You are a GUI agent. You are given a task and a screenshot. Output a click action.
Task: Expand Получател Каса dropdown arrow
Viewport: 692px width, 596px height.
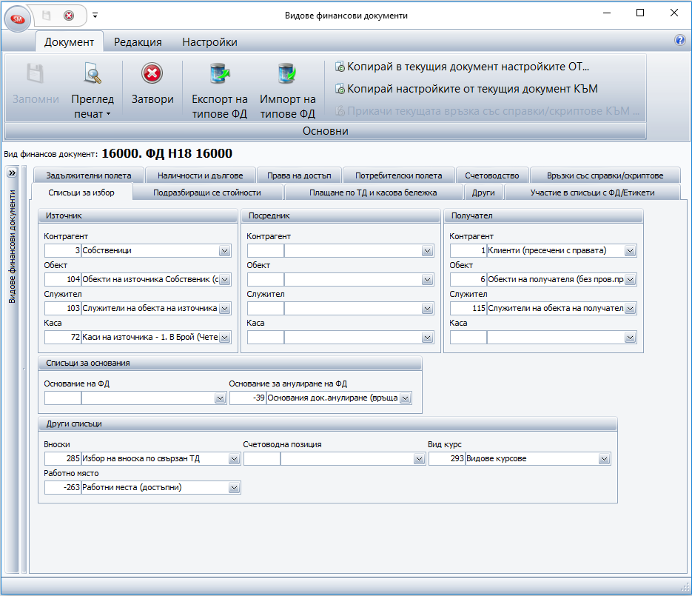631,338
